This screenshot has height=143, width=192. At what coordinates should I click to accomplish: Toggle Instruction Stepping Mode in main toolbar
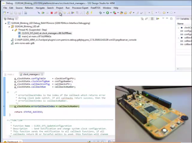(x=73, y=13)
